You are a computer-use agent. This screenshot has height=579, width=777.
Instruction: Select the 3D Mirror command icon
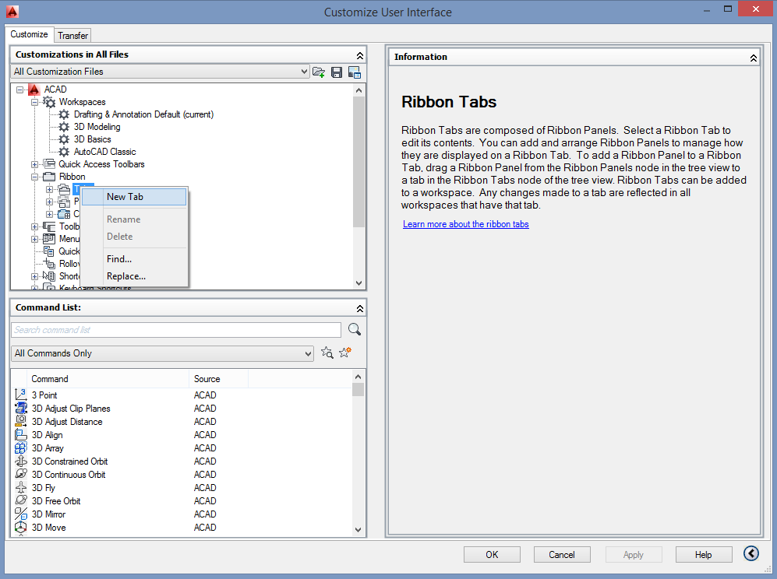coord(21,514)
